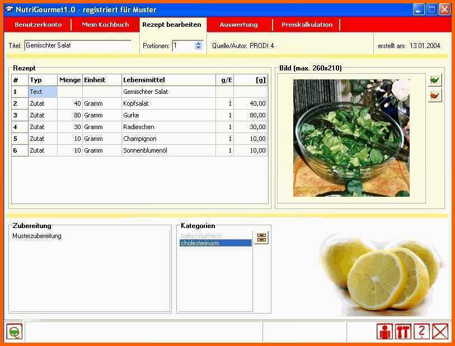This screenshot has height=346, width=455.
Task: Click the NutriGourmet title bar app icon
Action: click(10, 10)
